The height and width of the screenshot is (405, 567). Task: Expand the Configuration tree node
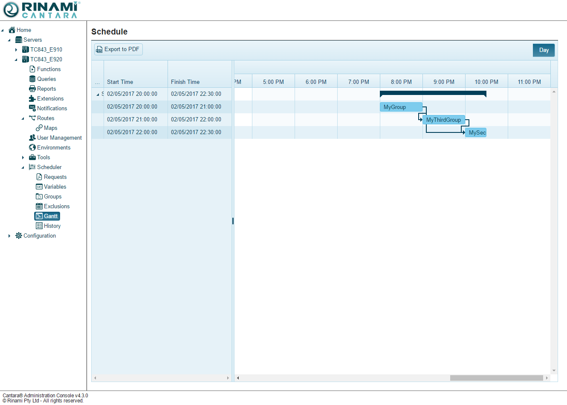pos(9,236)
